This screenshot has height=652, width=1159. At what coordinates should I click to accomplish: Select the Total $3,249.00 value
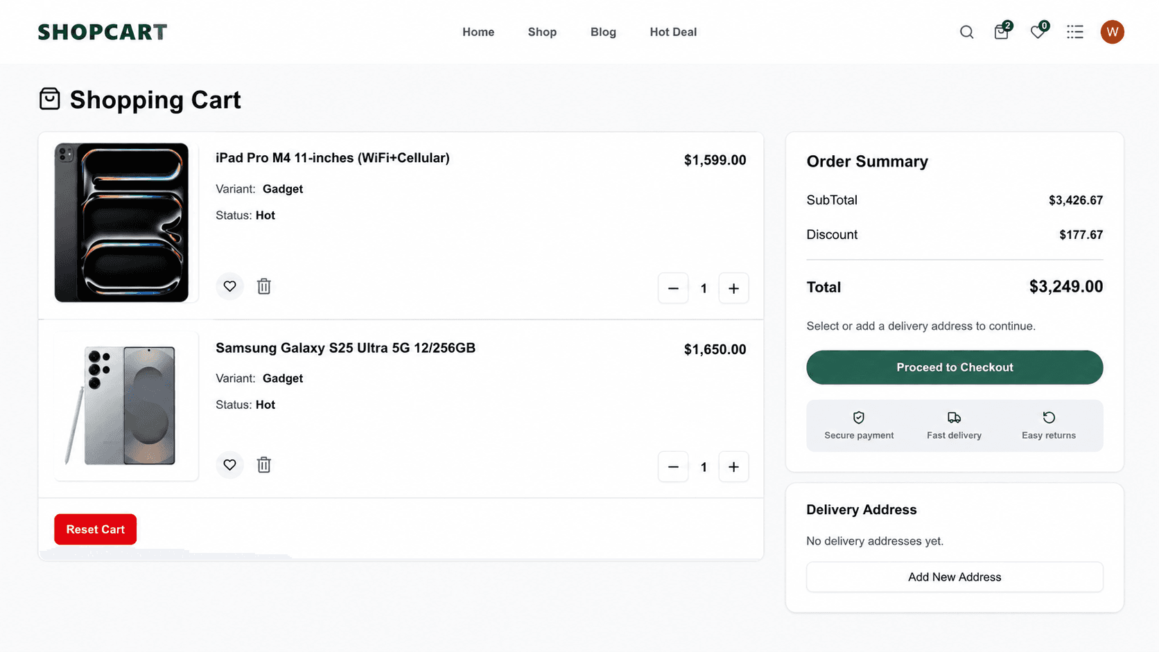(1065, 287)
